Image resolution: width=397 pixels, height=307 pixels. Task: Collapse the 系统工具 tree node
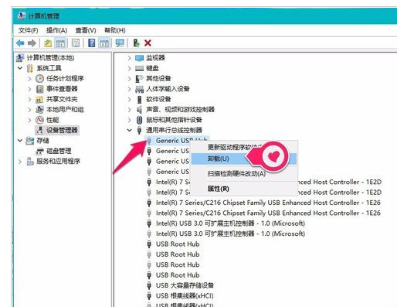pyautogui.click(x=20, y=68)
